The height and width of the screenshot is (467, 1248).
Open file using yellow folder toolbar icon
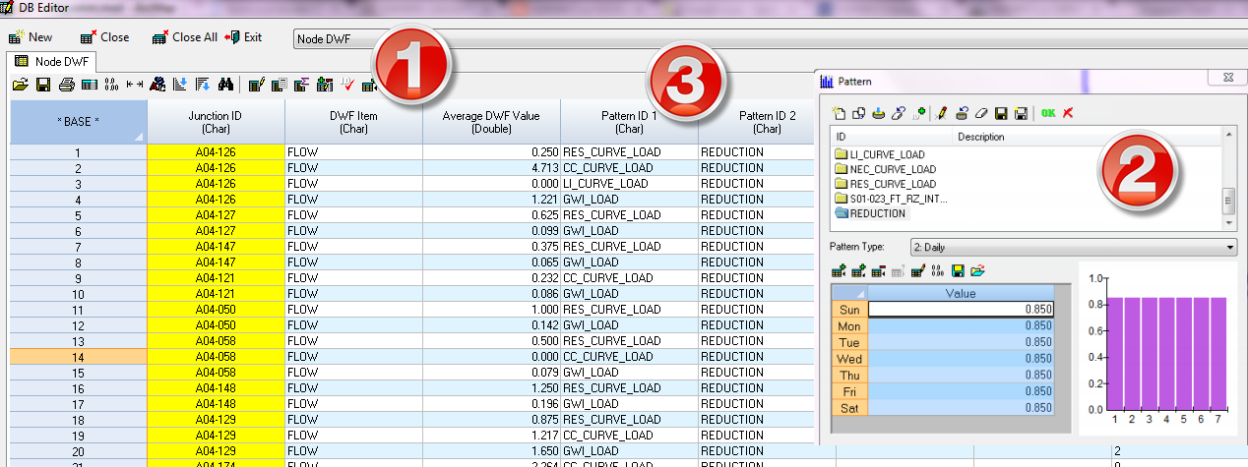(x=20, y=85)
